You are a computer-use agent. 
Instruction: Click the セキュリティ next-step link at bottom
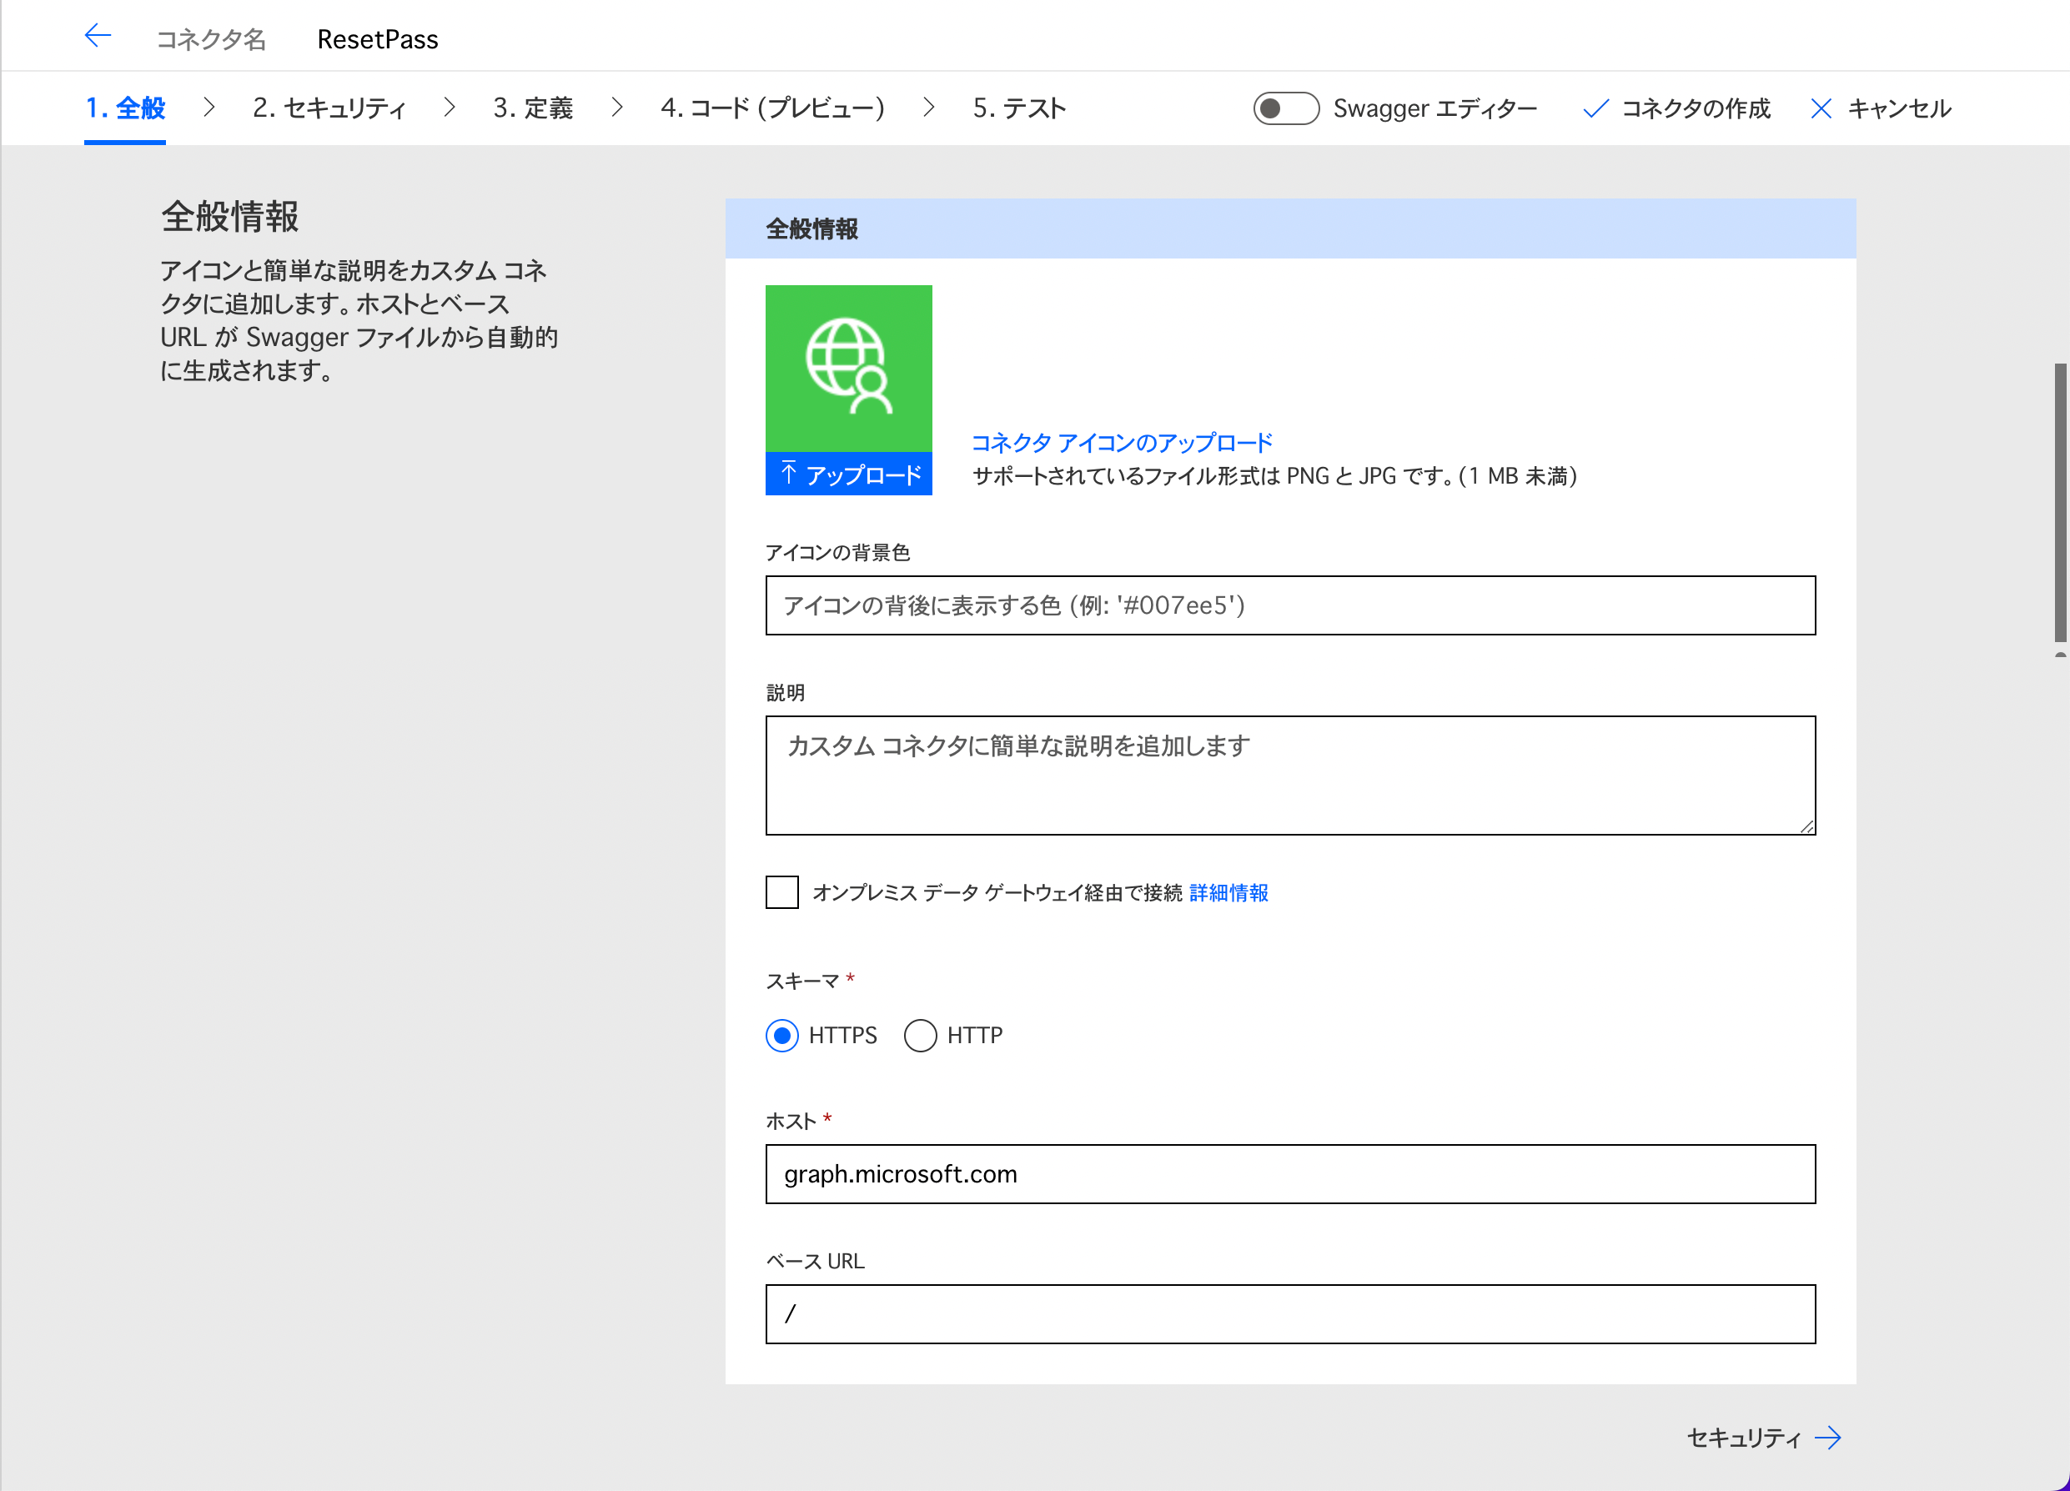click(1764, 1438)
